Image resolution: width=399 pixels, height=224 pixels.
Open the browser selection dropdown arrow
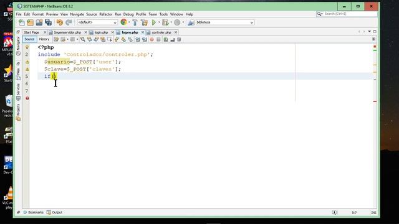(x=129, y=22)
